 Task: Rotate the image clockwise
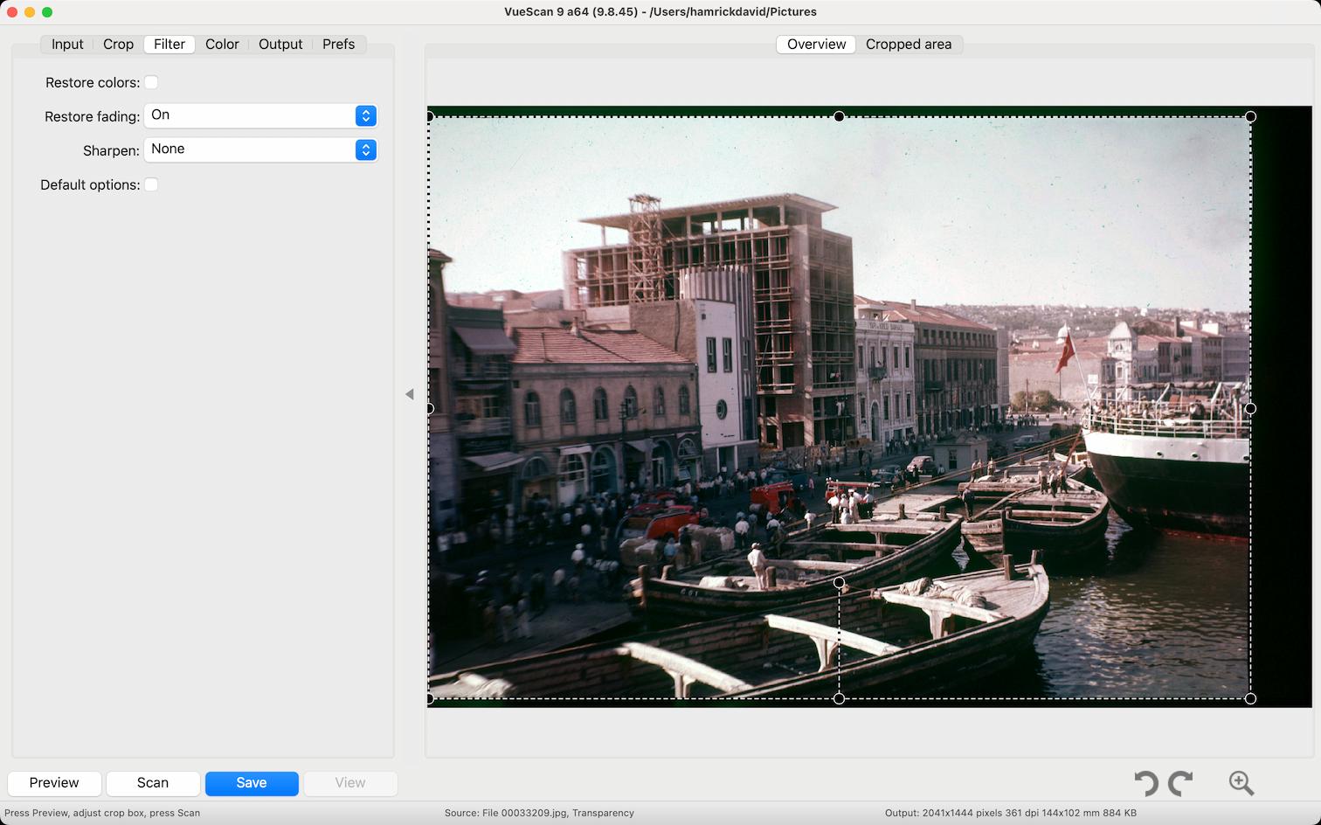tap(1181, 783)
